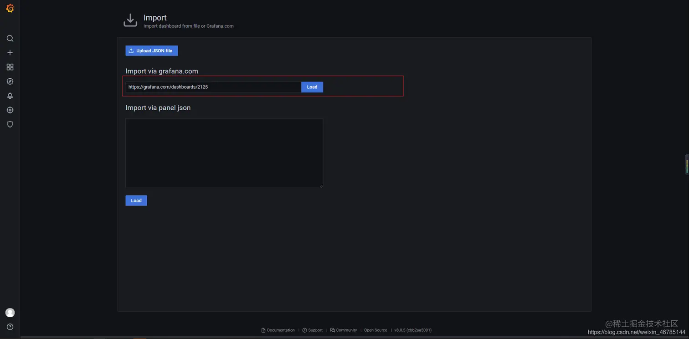Open the Grafana home logo

(x=10, y=8)
